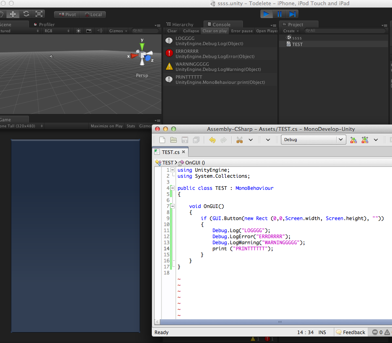392x343 pixels.
Task: Toggle Local coordinate mode
Action: 93,14
